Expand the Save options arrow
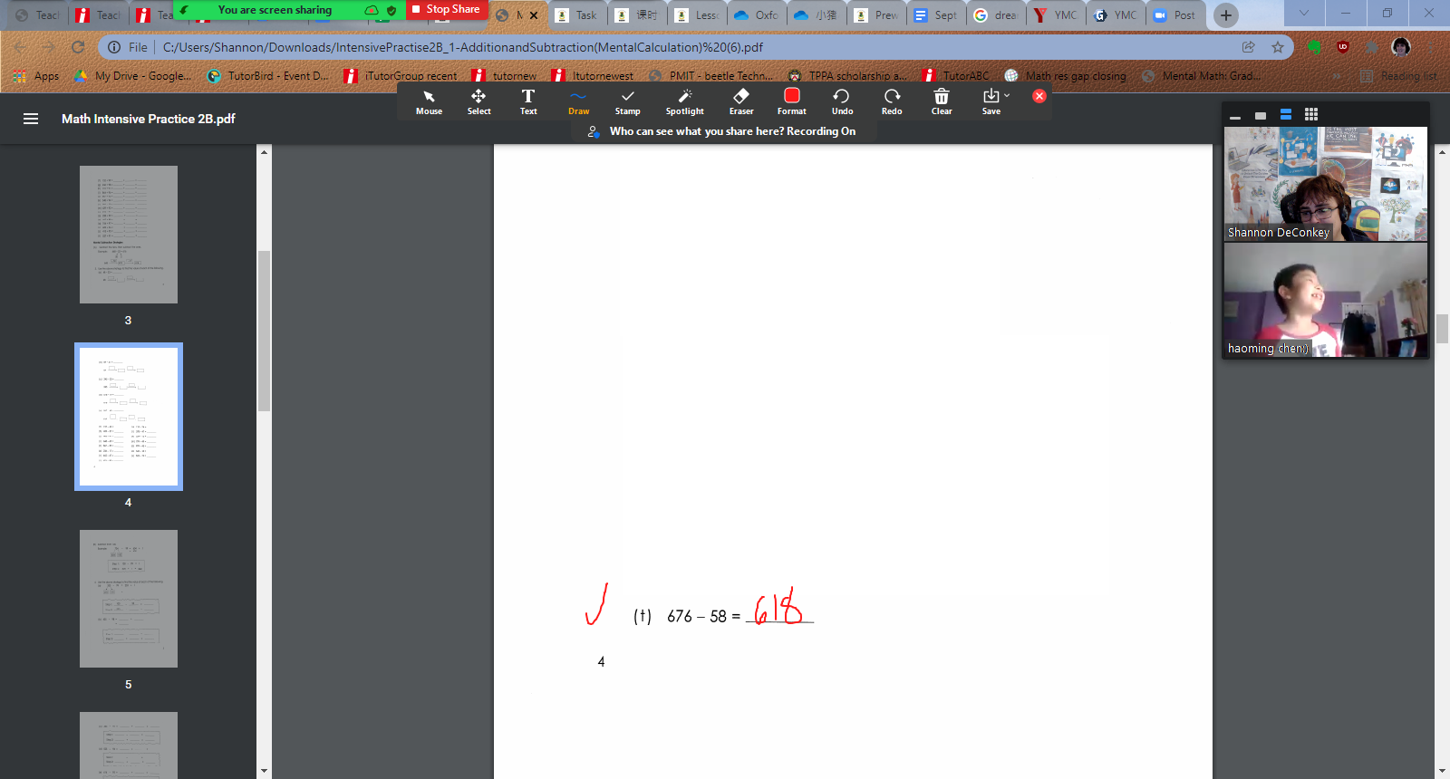 coord(1007,95)
